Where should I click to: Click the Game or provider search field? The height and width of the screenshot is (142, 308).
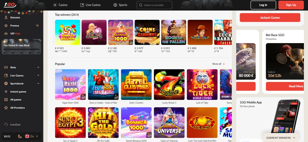(x=155, y=5)
